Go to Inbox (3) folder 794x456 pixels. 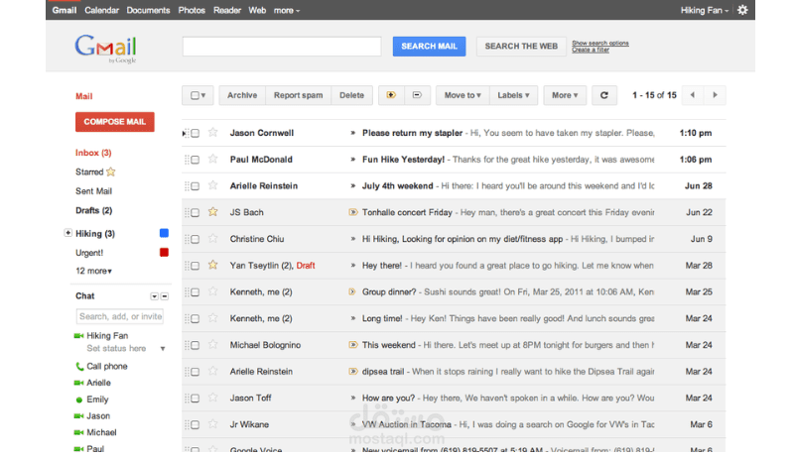(93, 153)
